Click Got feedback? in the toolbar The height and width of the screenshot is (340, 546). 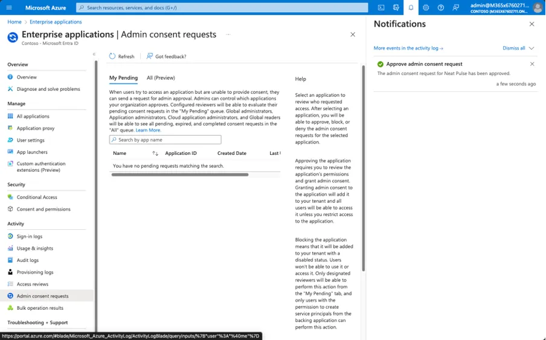[x=166, y=56]
